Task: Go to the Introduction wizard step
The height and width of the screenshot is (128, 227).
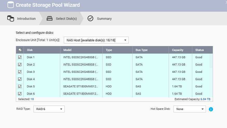Action: point(26,19)
